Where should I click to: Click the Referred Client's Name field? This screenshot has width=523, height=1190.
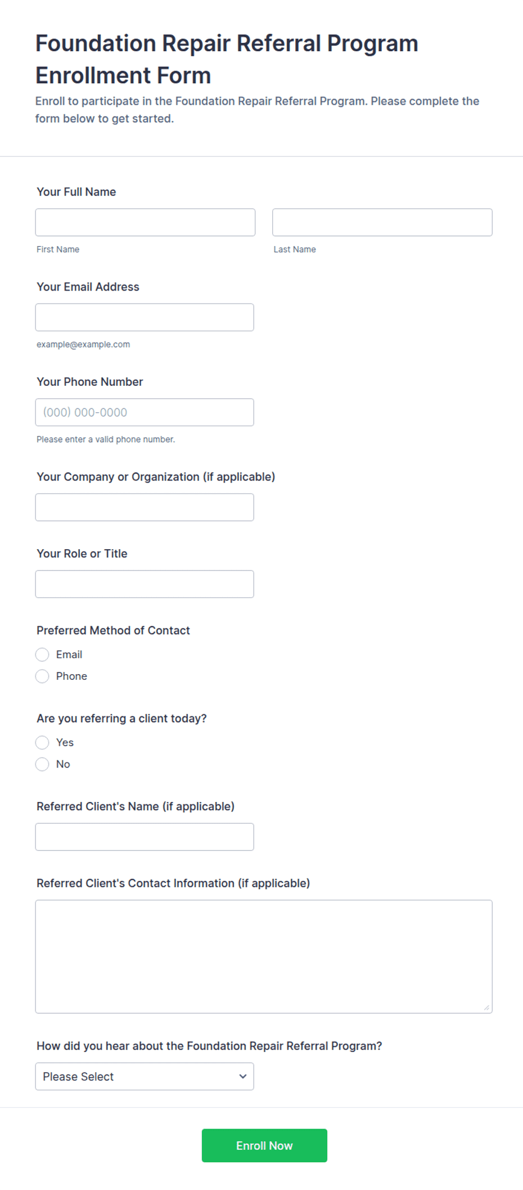pyautogui.click(x=145, y=837)
